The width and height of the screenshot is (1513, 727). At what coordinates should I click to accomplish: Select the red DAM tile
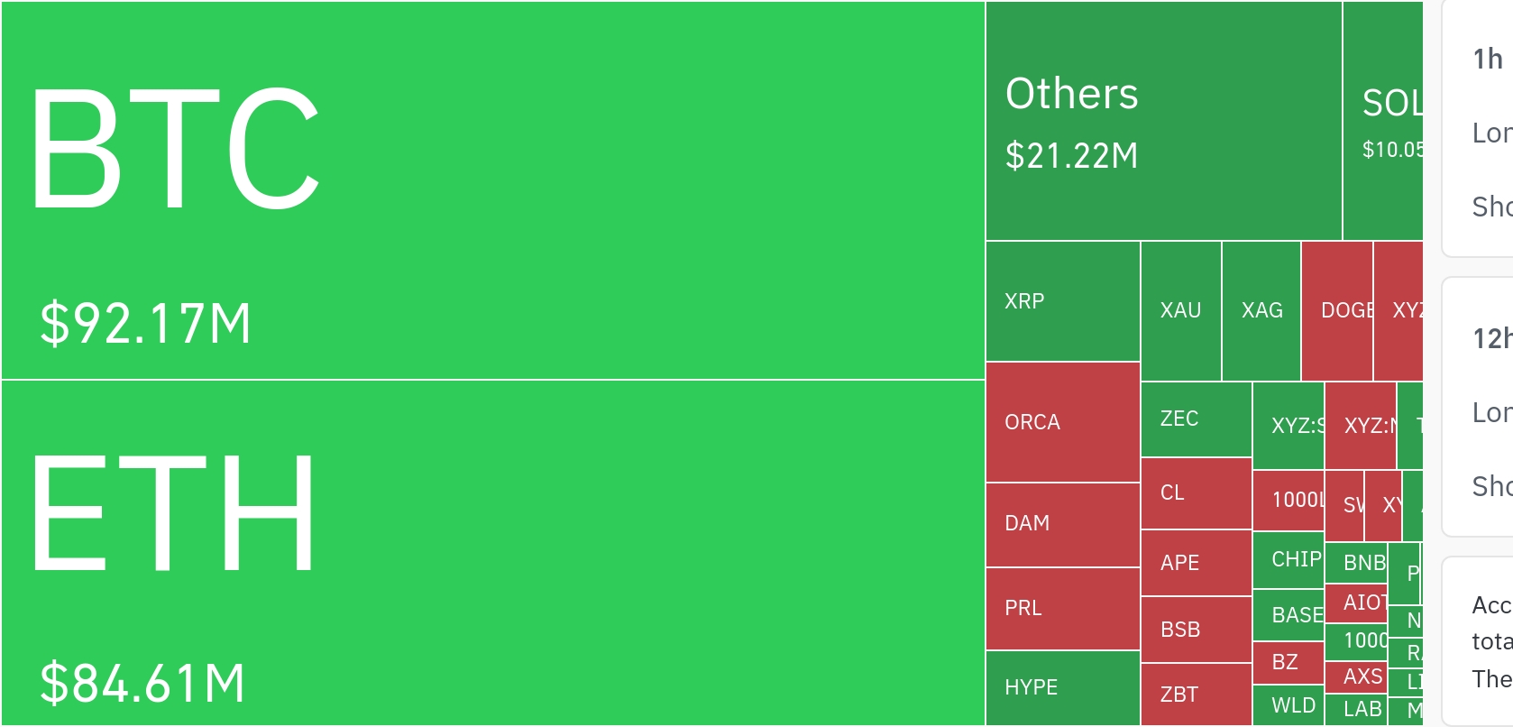tap(1062, 524)
